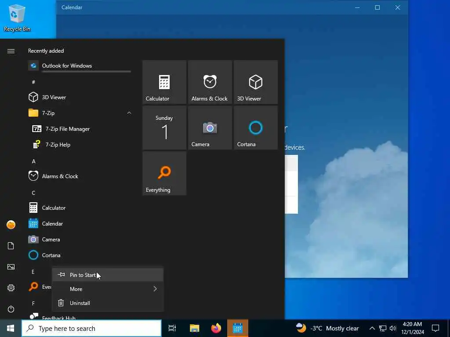Expand the More submenu

[x=108, y=289]
